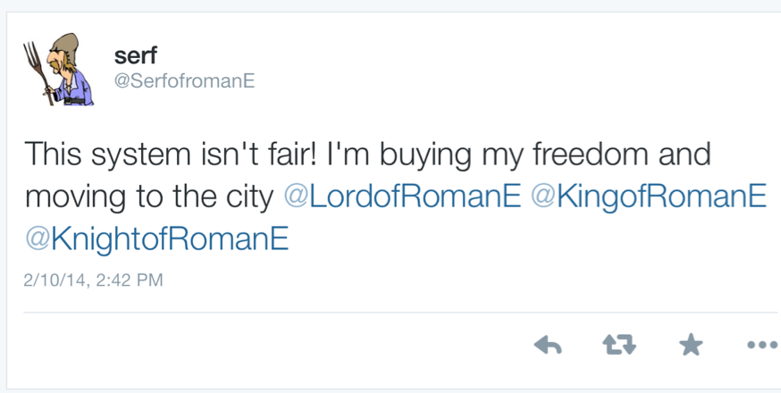Select the @KnightofRomanE mention
Image resolution: width=781 pixels, height=393 pixels.
[157, 239]
